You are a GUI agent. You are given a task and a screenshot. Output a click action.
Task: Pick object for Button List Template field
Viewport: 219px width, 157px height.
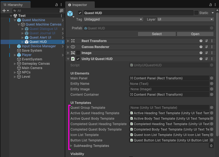click(212, 140)
